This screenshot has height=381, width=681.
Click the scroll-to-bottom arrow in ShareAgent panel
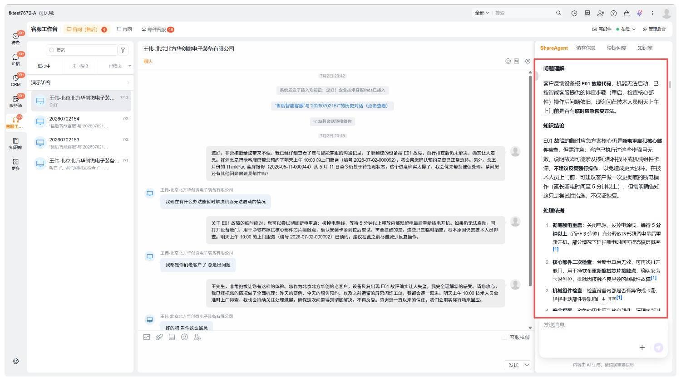(x=603, y=299)
